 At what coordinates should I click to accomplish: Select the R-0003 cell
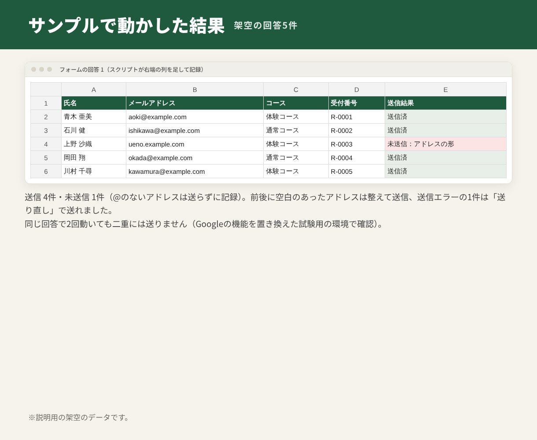357,144
